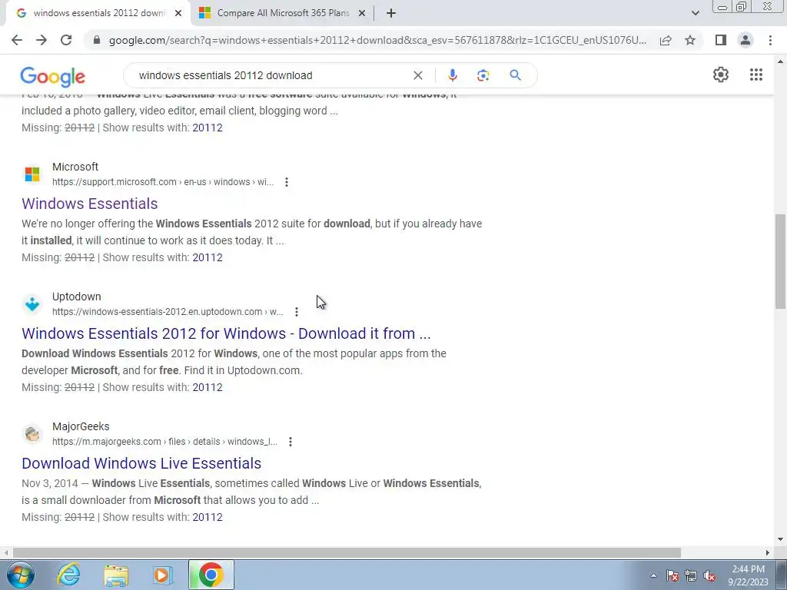The height and width of the screenshot is (590, 787).
Task: Click the MajorGeeks site name text
Action: point(81,426)
